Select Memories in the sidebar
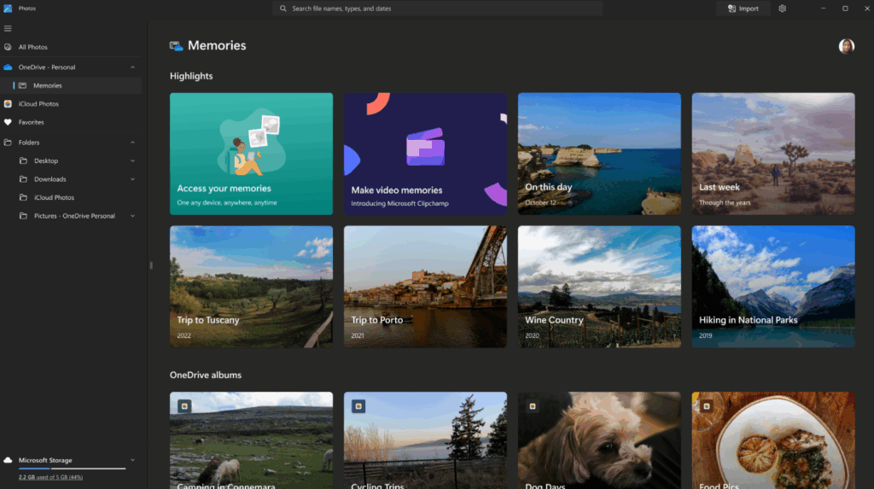874x489 pixels. tap(47, 85)
